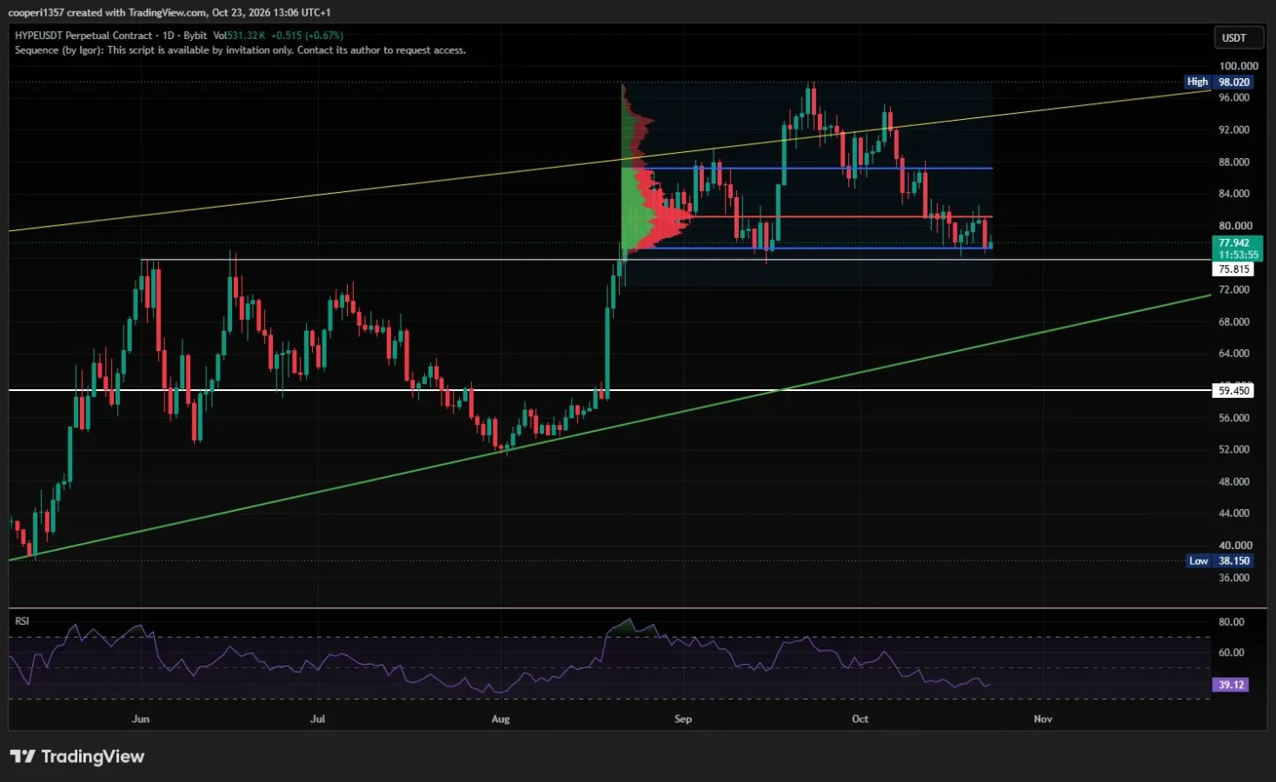
Task: Click the cooperi1357 created with TradingView.com header
Action: pos(169,12)
